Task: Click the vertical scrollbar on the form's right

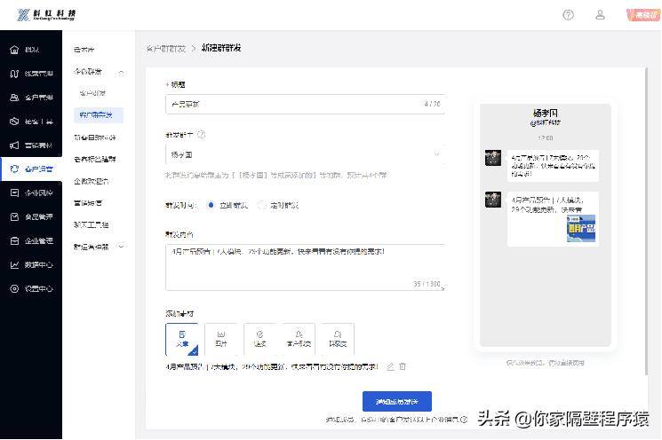Action: tap(646, 221)
